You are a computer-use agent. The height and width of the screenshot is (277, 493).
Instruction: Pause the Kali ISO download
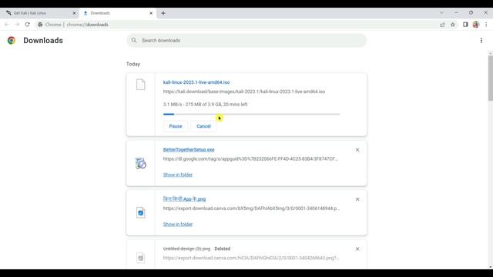click(x=176, y=126)
